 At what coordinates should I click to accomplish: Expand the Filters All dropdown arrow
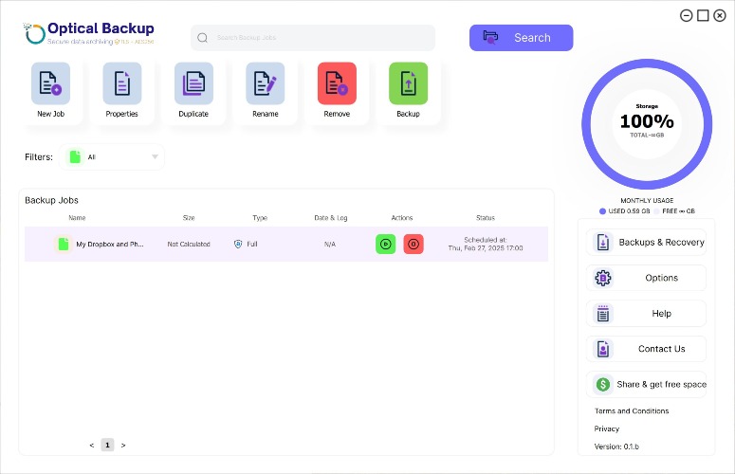click(155, 157)
